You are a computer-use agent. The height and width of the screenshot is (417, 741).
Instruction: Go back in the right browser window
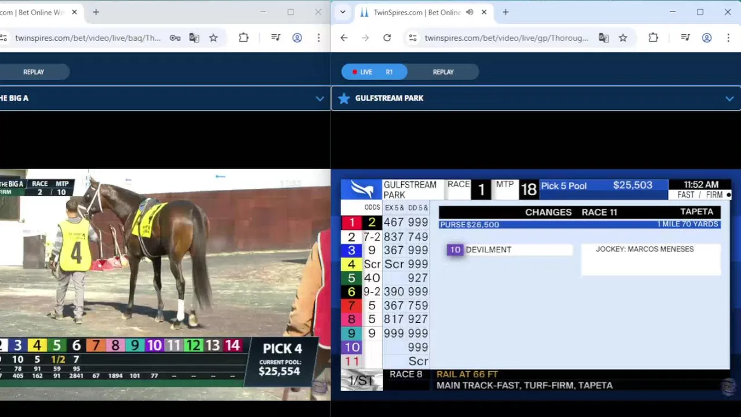coord(344,38)
